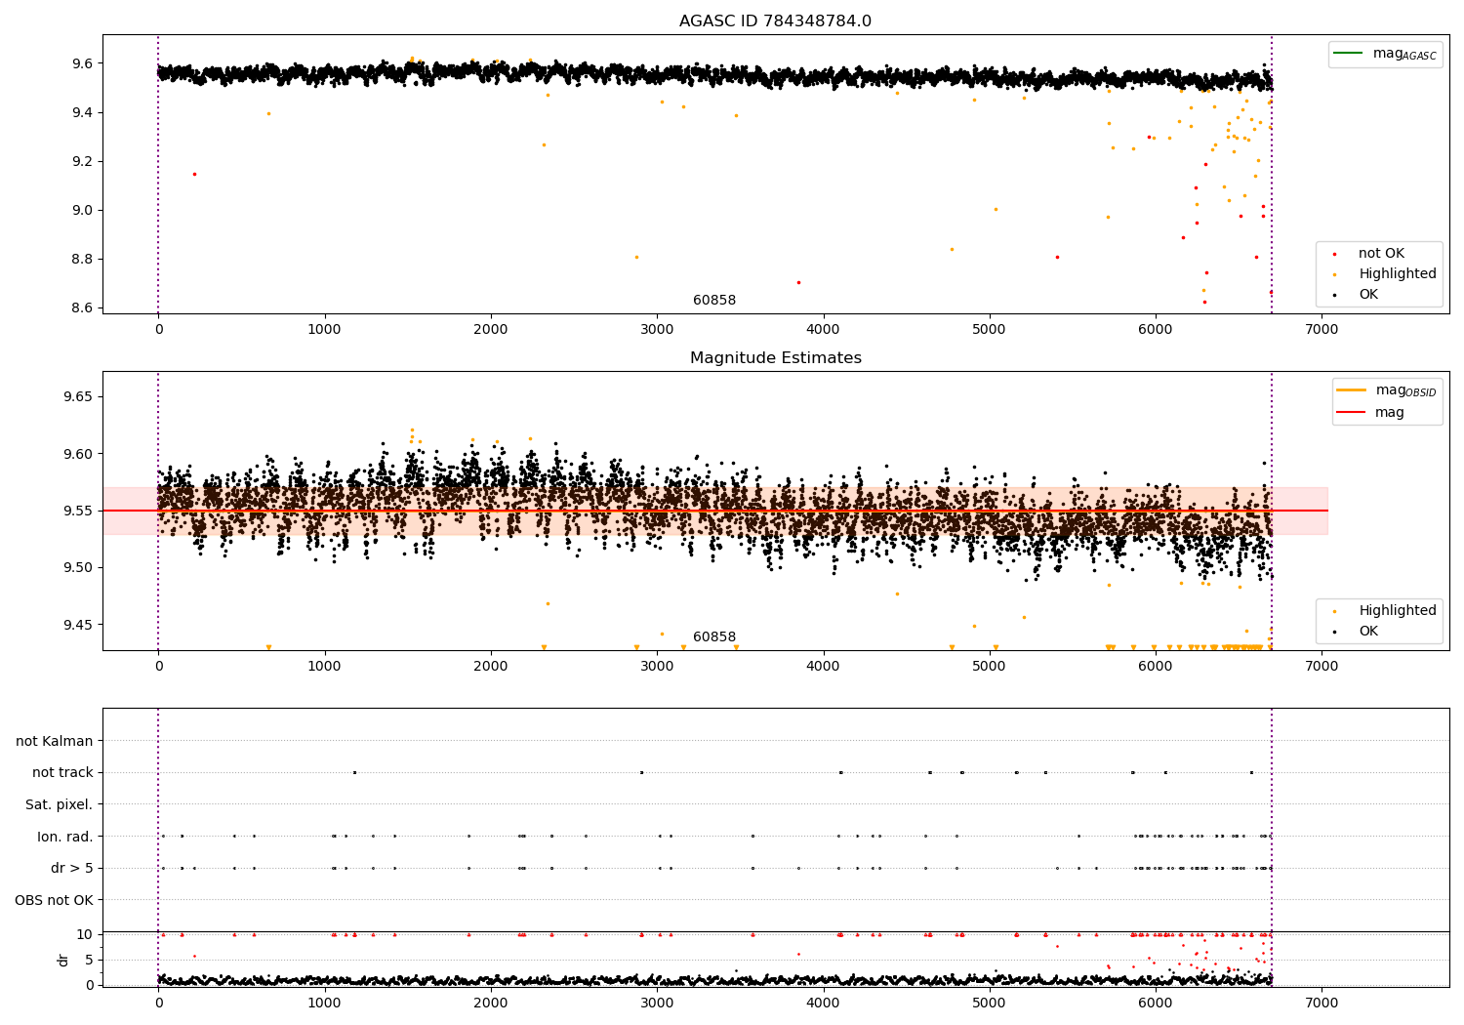Click the 'not track' axis label
The height and width of the screenshot is (1025, 1464).
(x=62, y=772)
